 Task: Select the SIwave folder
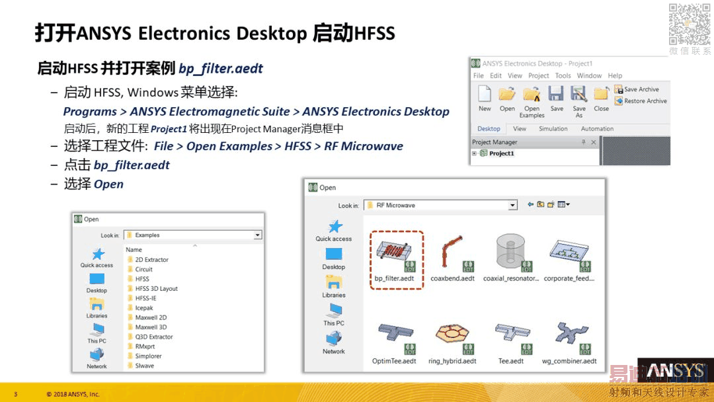click(x=141, y=366)
